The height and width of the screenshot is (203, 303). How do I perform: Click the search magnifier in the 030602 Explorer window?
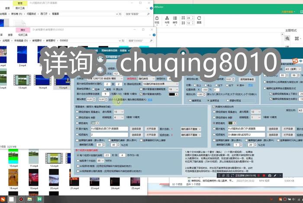(151, 41)
